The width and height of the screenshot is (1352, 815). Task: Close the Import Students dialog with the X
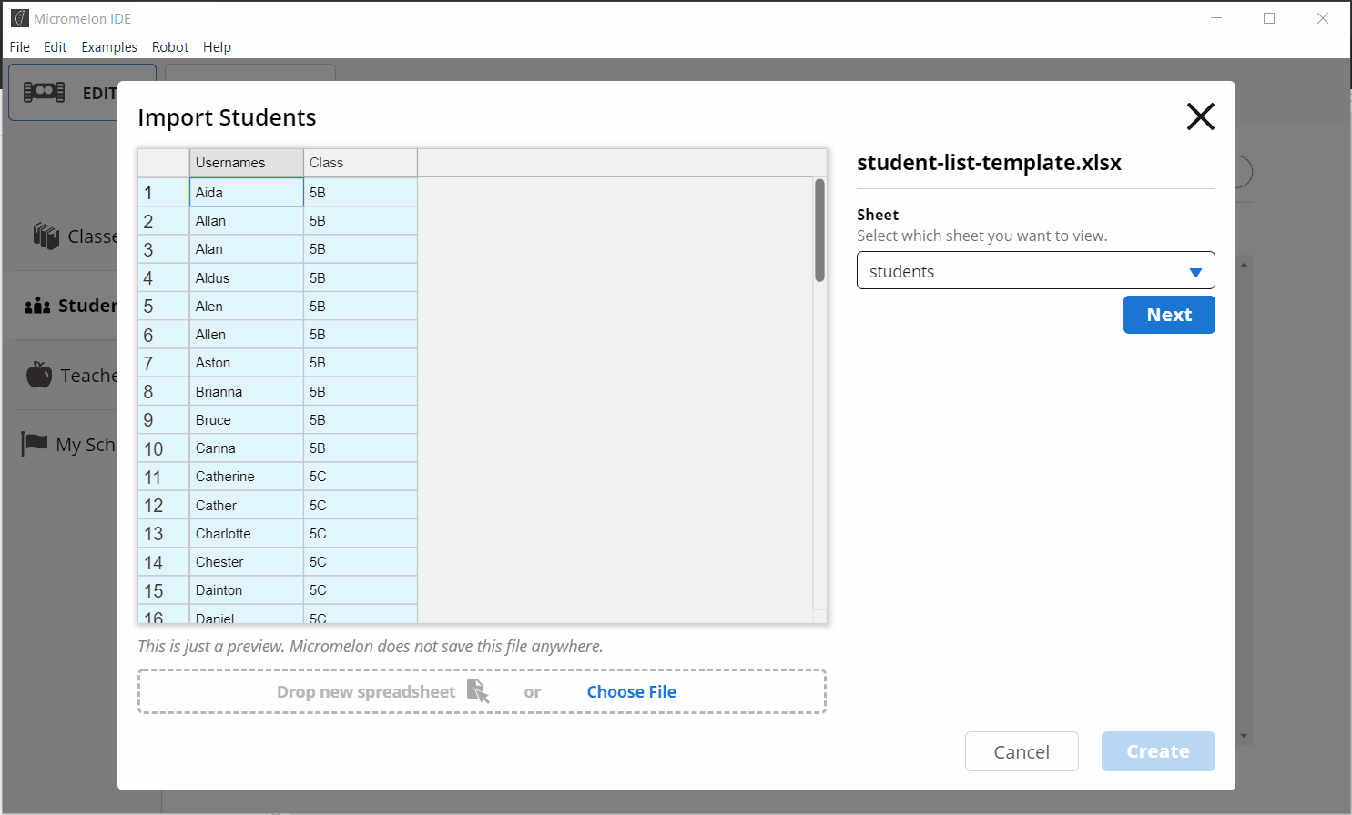1200,116
